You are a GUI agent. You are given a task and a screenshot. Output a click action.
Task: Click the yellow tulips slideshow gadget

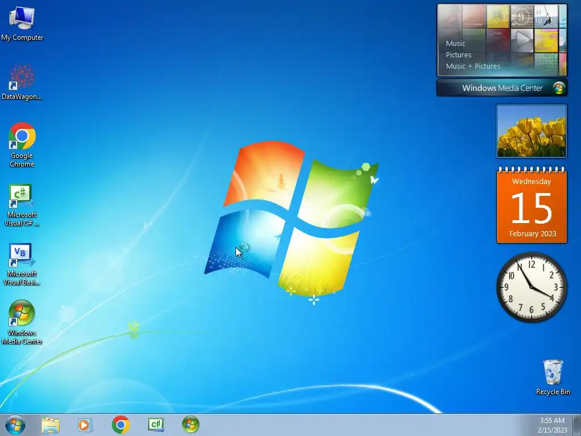[531, 131]
